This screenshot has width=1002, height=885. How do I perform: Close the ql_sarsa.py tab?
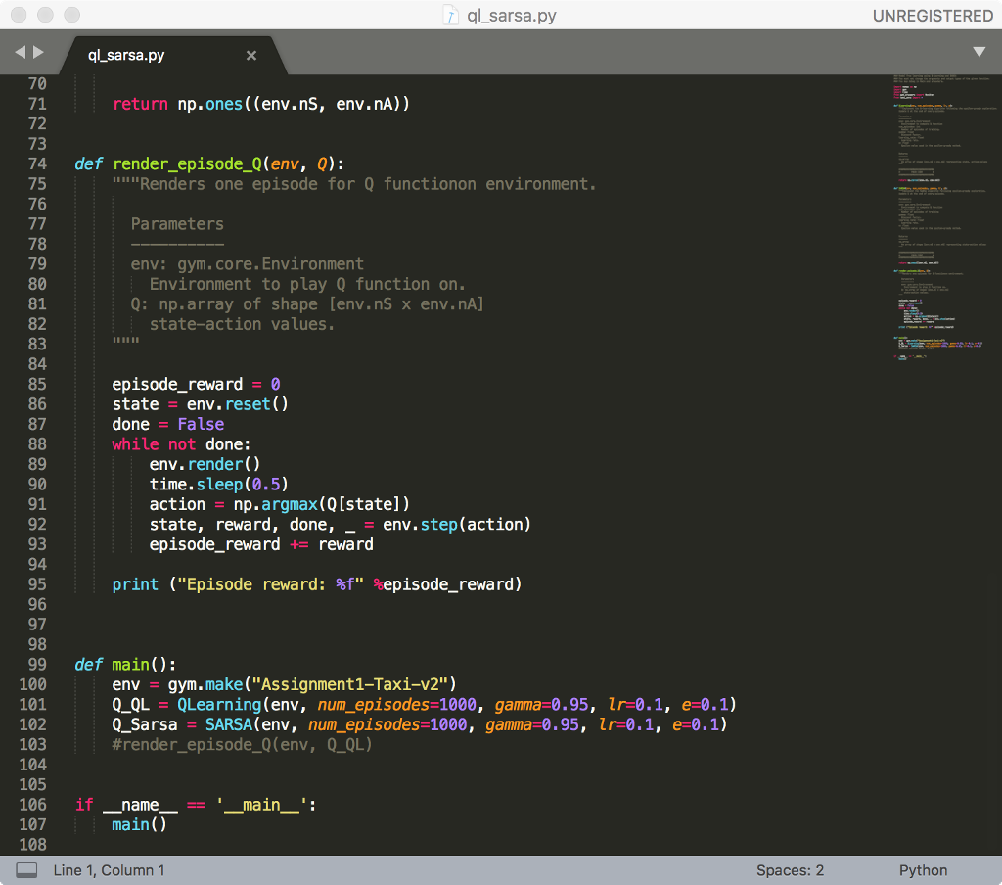[251, 56]
